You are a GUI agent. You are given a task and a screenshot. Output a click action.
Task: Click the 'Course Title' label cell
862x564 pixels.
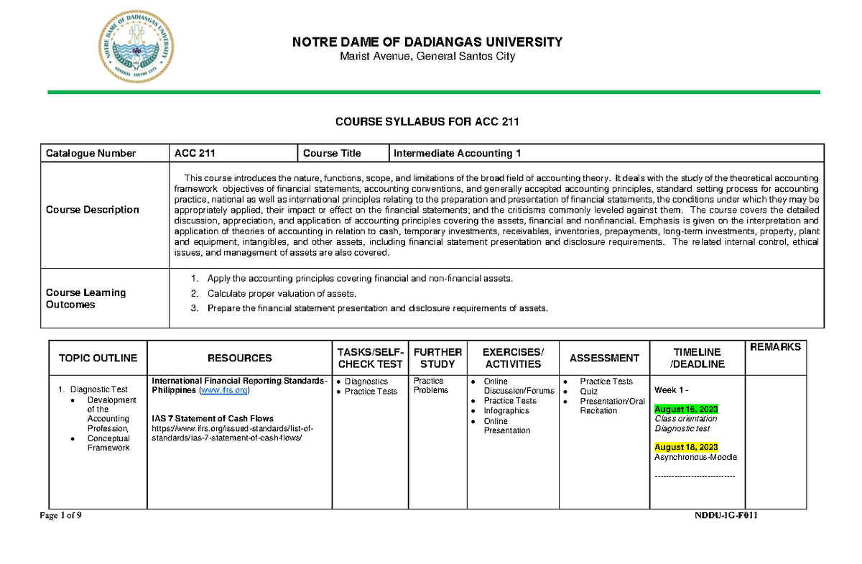tap(343, 153)
